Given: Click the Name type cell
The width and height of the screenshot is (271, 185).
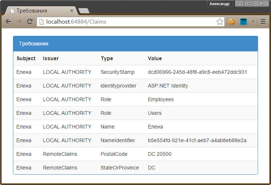Looking at the screenshot, I should 108,127.
